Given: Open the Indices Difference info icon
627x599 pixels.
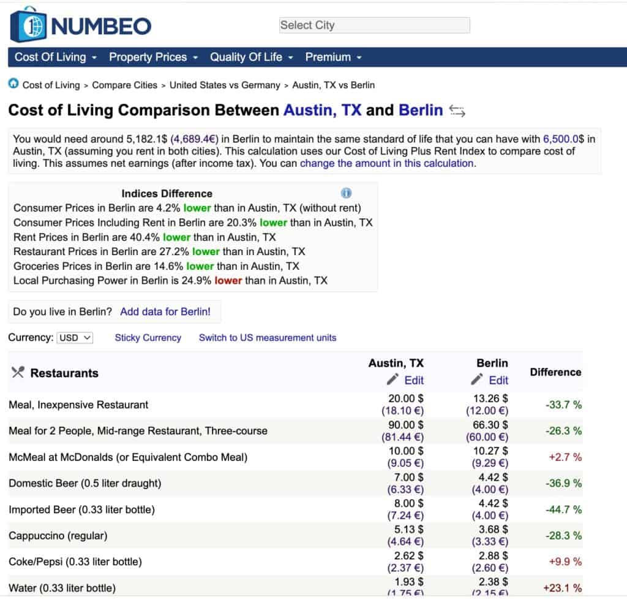Looking at the screenshot, I should pos(346,193).
